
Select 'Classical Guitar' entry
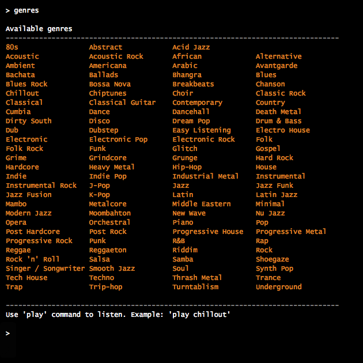[x=122, y=103]
